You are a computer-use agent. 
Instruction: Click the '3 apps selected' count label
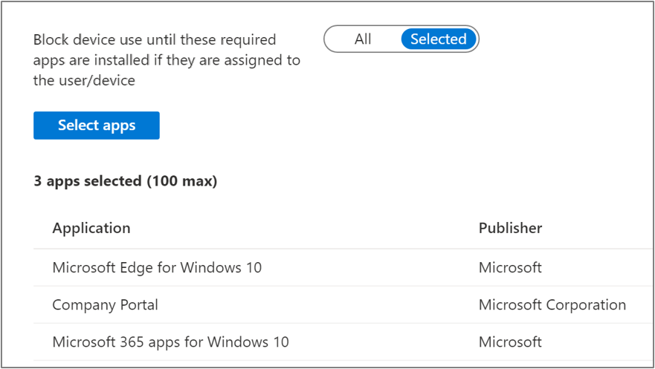point(88,180)
